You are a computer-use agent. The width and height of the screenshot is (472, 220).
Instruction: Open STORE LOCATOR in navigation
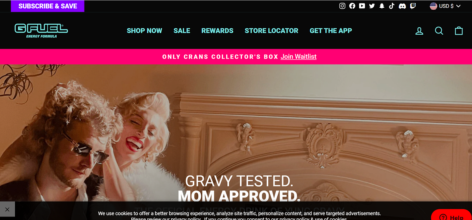click(271, 31)
